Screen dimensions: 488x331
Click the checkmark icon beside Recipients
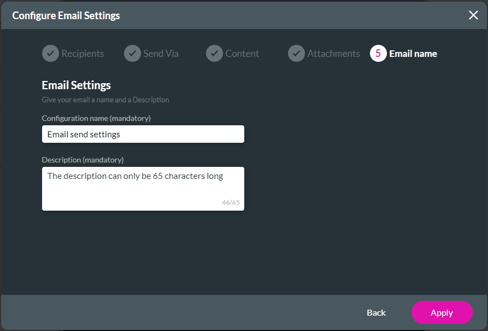(50, 54)
